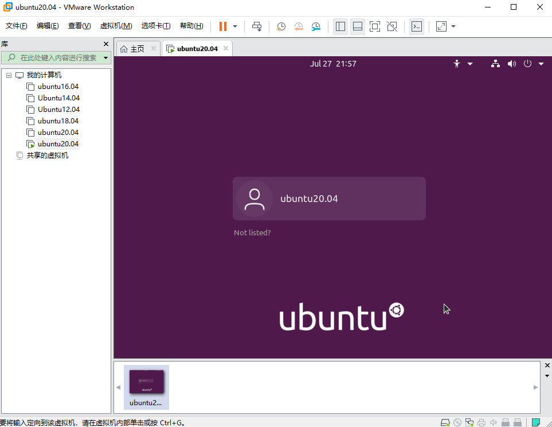Open the library search dropdown arrow

coord(105,58)
